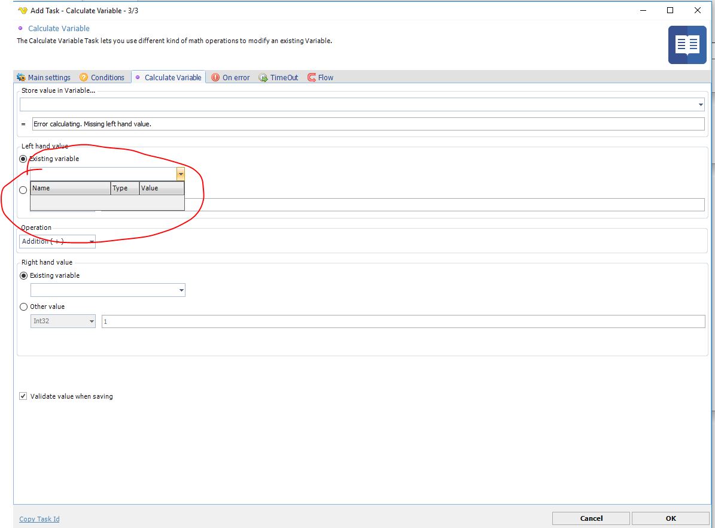Click the Conditions tab question icon
This screenshot has height=528, width=715.
[84, 78]
